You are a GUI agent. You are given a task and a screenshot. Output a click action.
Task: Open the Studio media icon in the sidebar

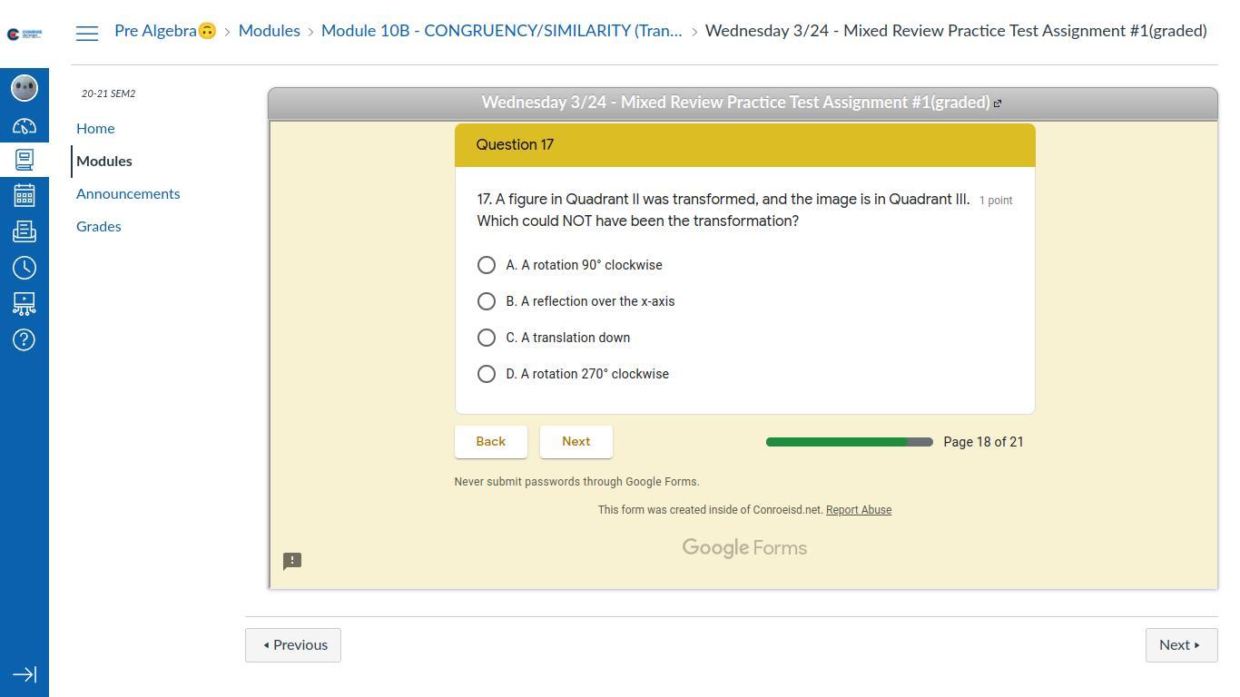25,303
